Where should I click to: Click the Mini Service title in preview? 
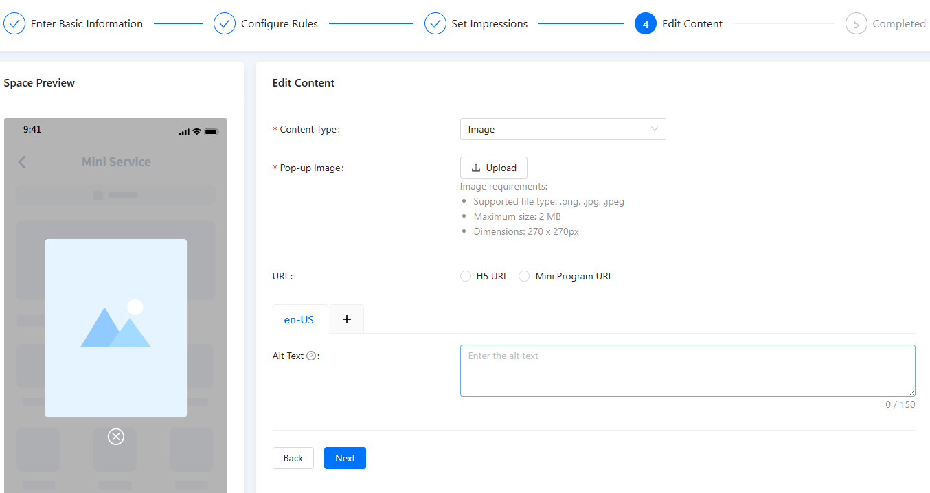116,162
